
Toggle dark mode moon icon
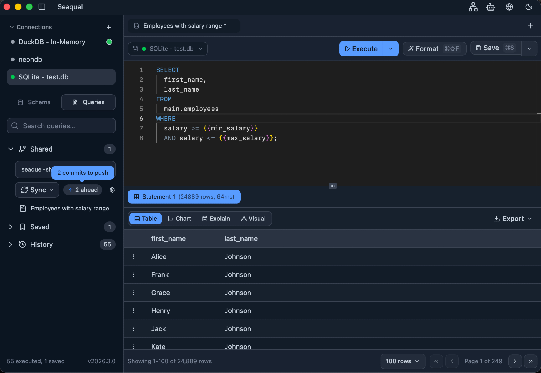coord(529,7)
